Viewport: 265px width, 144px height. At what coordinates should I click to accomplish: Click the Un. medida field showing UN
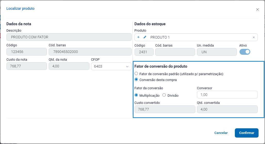[x=217, y=52]
